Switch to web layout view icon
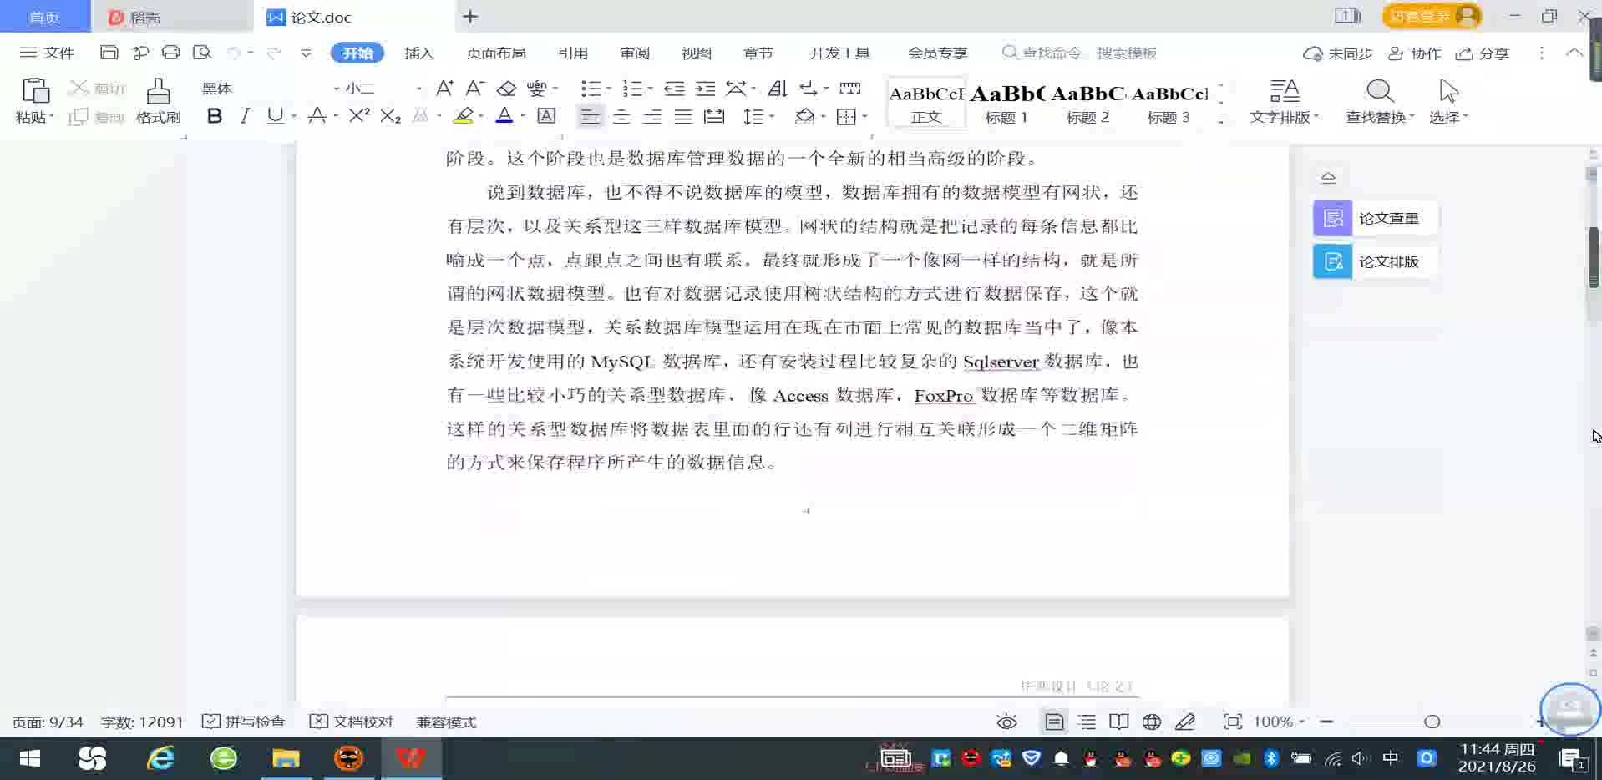This screenshot has width=1602, height=780. (x=1151, y=722)
